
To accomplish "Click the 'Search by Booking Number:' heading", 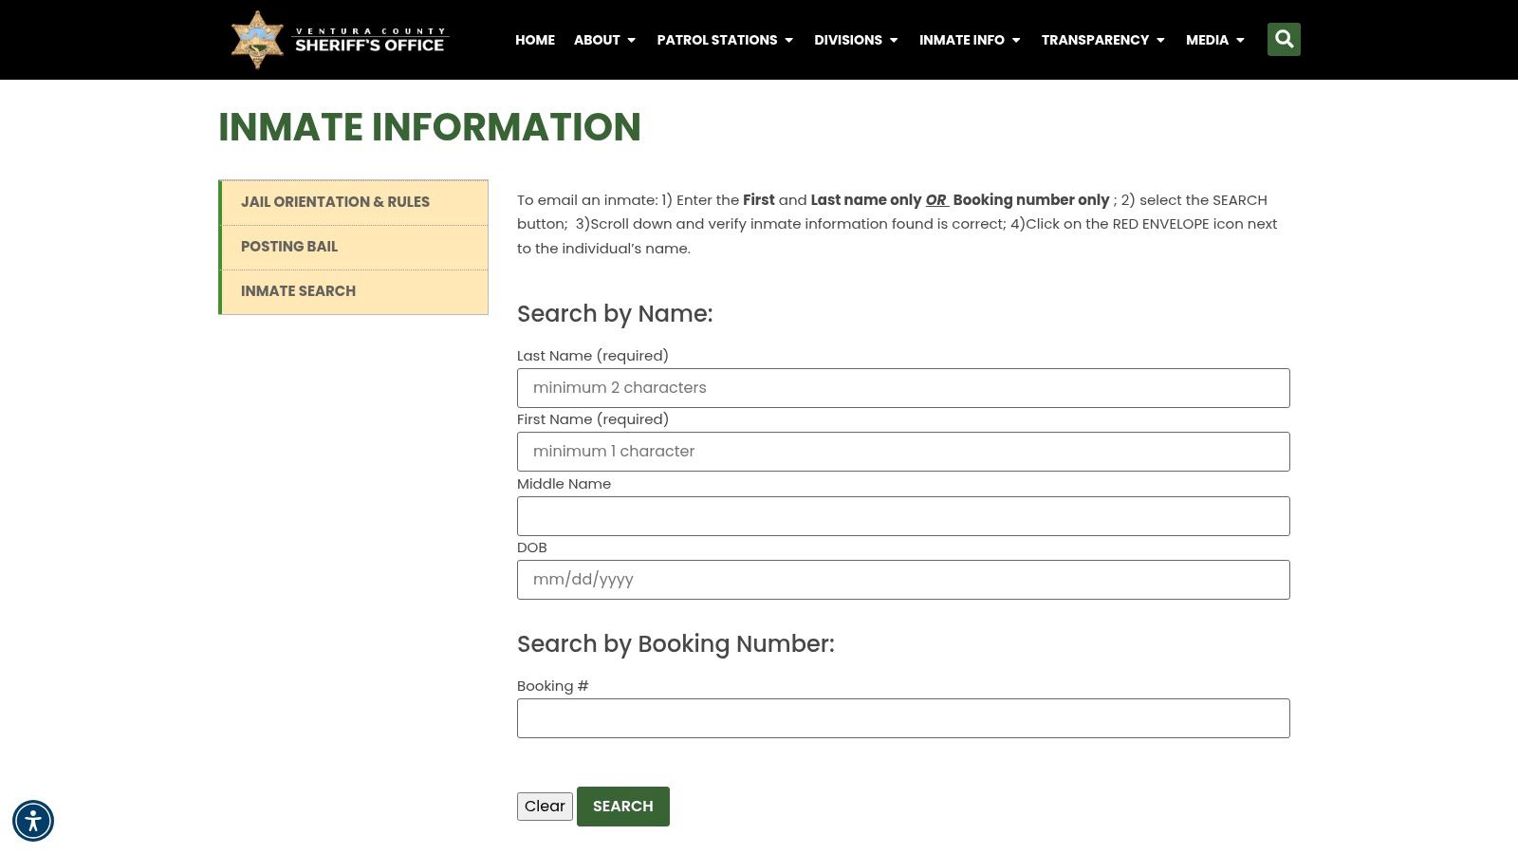I will (x=676, y=644).
